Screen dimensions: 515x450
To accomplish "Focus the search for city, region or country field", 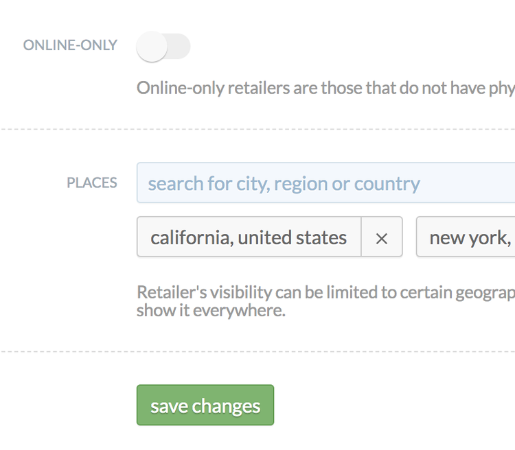I will [325, 182].
